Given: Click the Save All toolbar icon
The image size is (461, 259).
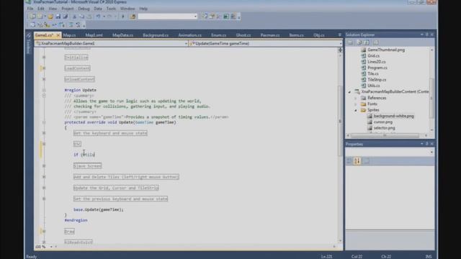Looking at the screenshot, I should pos(66,17).
